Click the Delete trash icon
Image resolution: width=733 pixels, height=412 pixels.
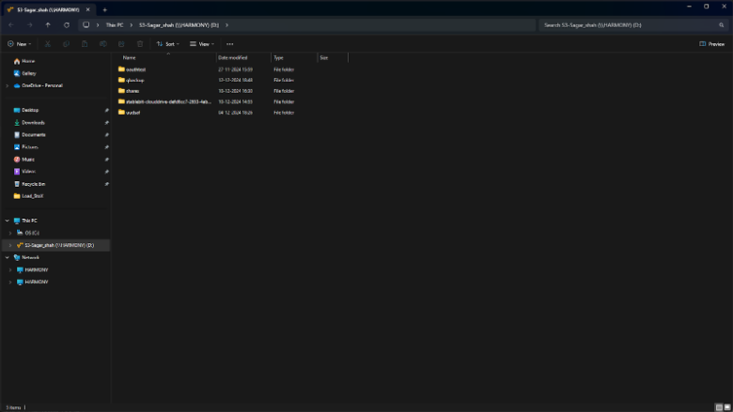click(x=140, y=44)
